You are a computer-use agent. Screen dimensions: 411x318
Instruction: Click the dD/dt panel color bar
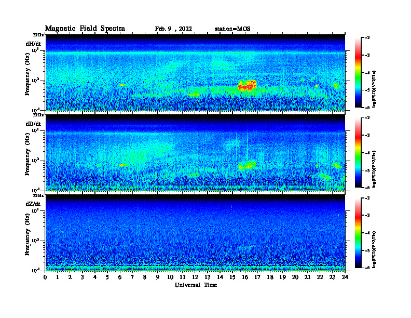point(358,153)
